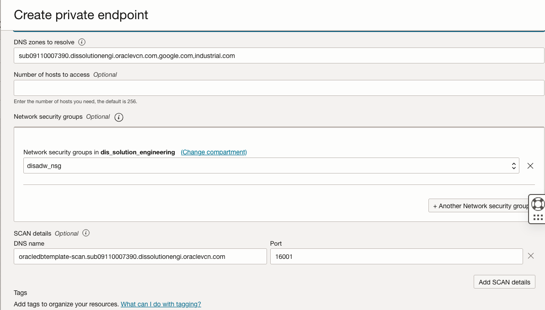Image resolution: width=545 pixels, height=310 pixels.
Task: Select the Create private endpoint heading
Action: (x=80, y=15)
